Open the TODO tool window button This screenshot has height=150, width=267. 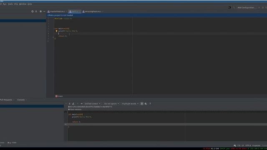[x=12, y=142]
